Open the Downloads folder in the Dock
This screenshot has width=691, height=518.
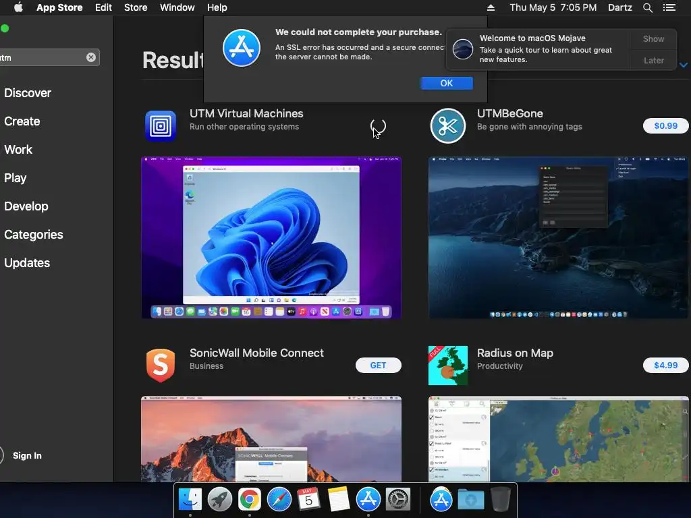pyautogui.click(x=470, y=500)
